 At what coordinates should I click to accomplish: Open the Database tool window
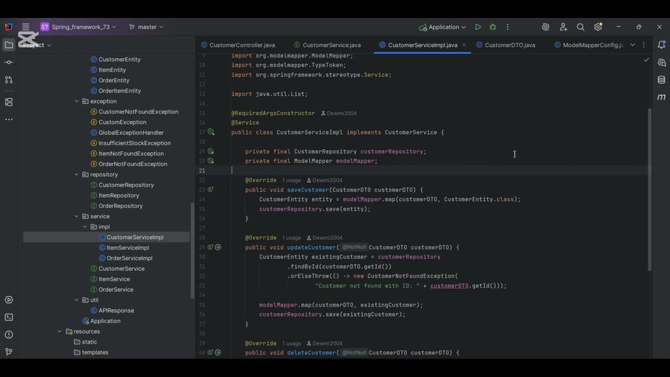point(662,80)
